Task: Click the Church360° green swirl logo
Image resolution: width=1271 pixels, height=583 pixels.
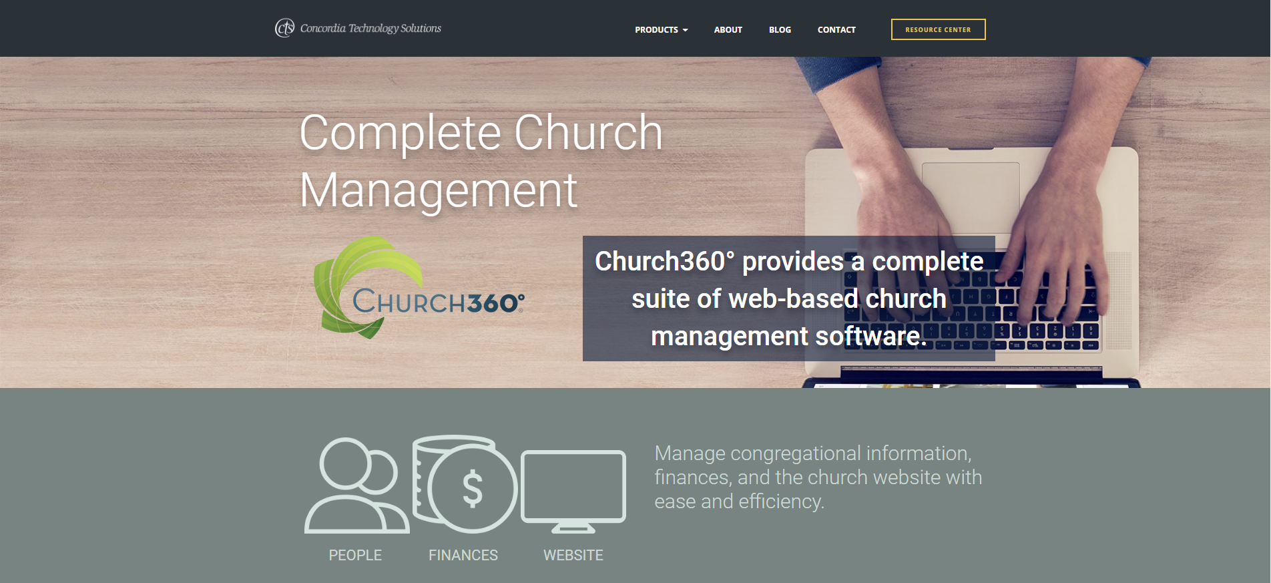Action: click(419, 287)
